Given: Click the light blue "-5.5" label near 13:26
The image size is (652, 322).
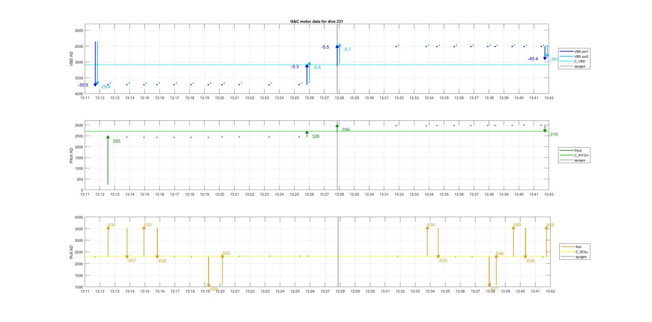Looking at the screenshot, I should 317,68.
